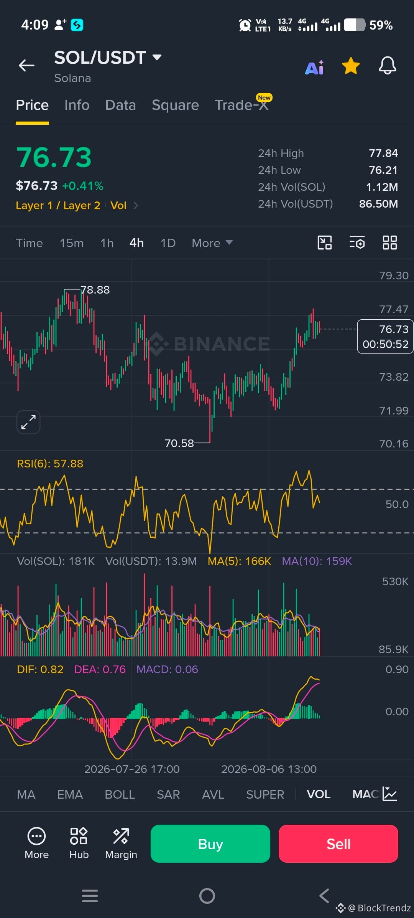Select the 1h chart interval
The image size is (414, 918).
click(x=107, y=243)
